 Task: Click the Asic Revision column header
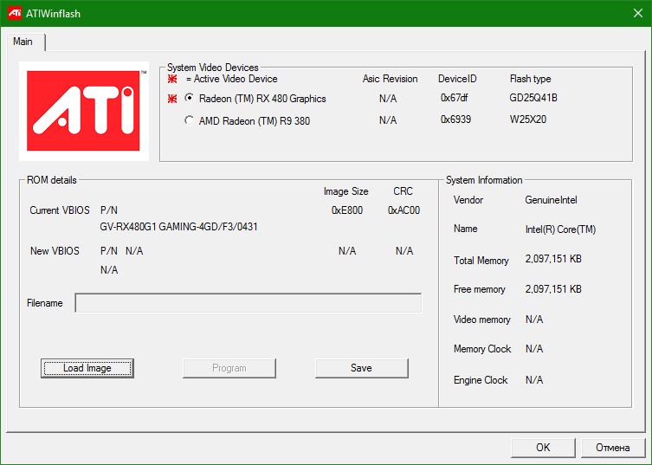[390, 79]
